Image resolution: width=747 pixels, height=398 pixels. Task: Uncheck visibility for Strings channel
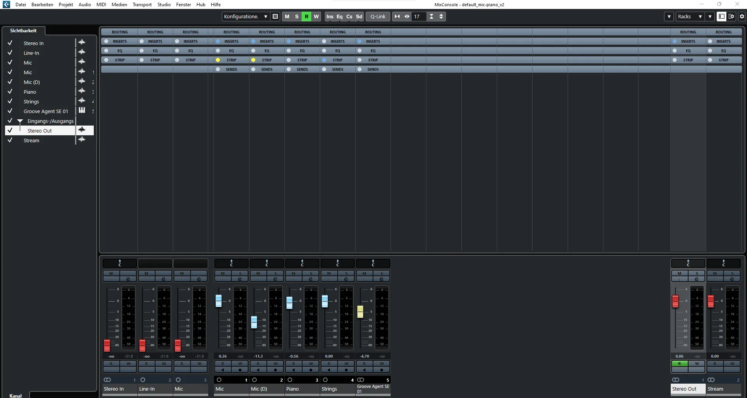10,101
